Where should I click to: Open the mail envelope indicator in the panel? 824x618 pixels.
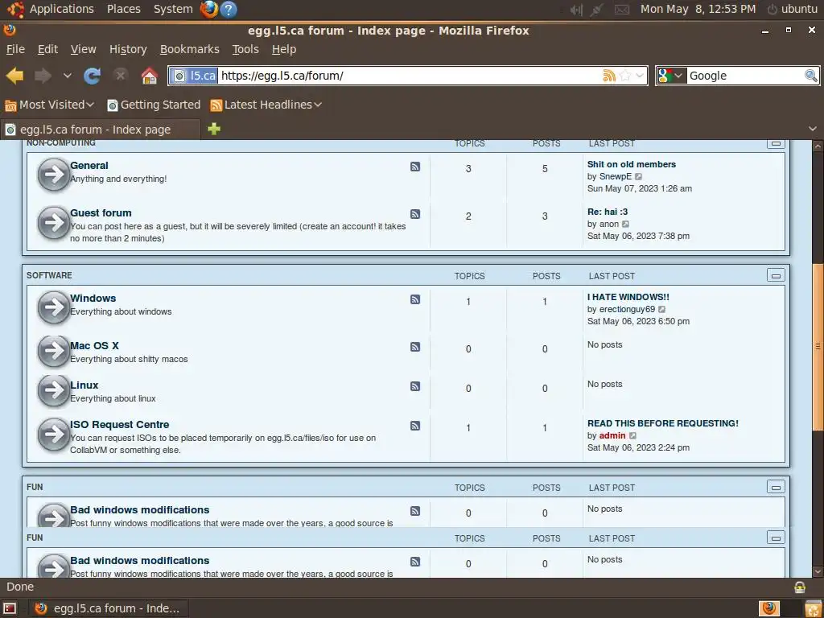point(622,10)
